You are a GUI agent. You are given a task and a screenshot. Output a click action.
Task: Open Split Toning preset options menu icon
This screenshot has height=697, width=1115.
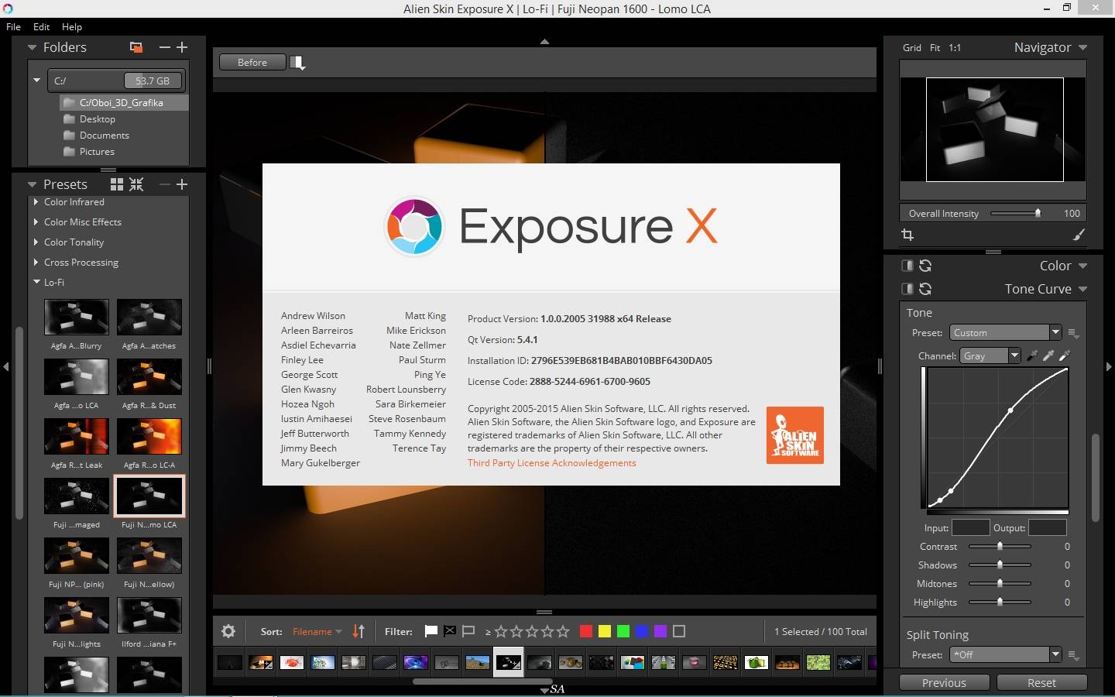click(x=1074, y=655)
